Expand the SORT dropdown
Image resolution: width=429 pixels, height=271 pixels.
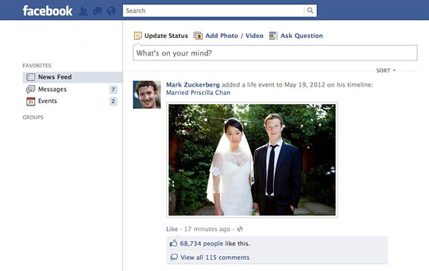pos(386,70)
